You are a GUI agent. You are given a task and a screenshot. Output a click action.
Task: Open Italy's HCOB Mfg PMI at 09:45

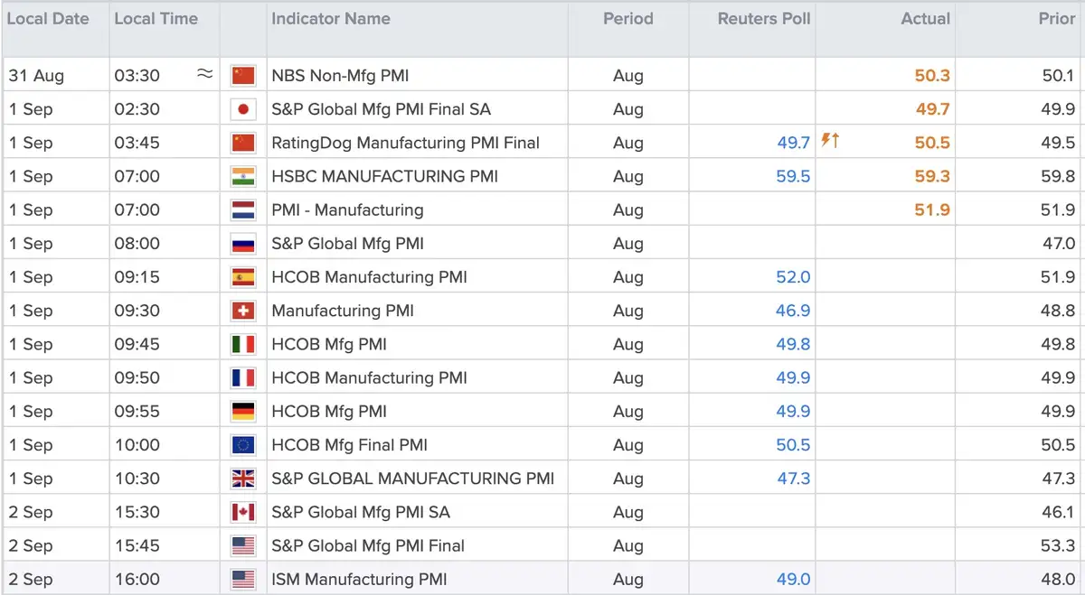click(x=329, y=344)
